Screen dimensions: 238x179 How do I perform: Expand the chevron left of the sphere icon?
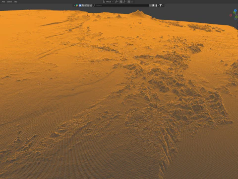[74, 5]
